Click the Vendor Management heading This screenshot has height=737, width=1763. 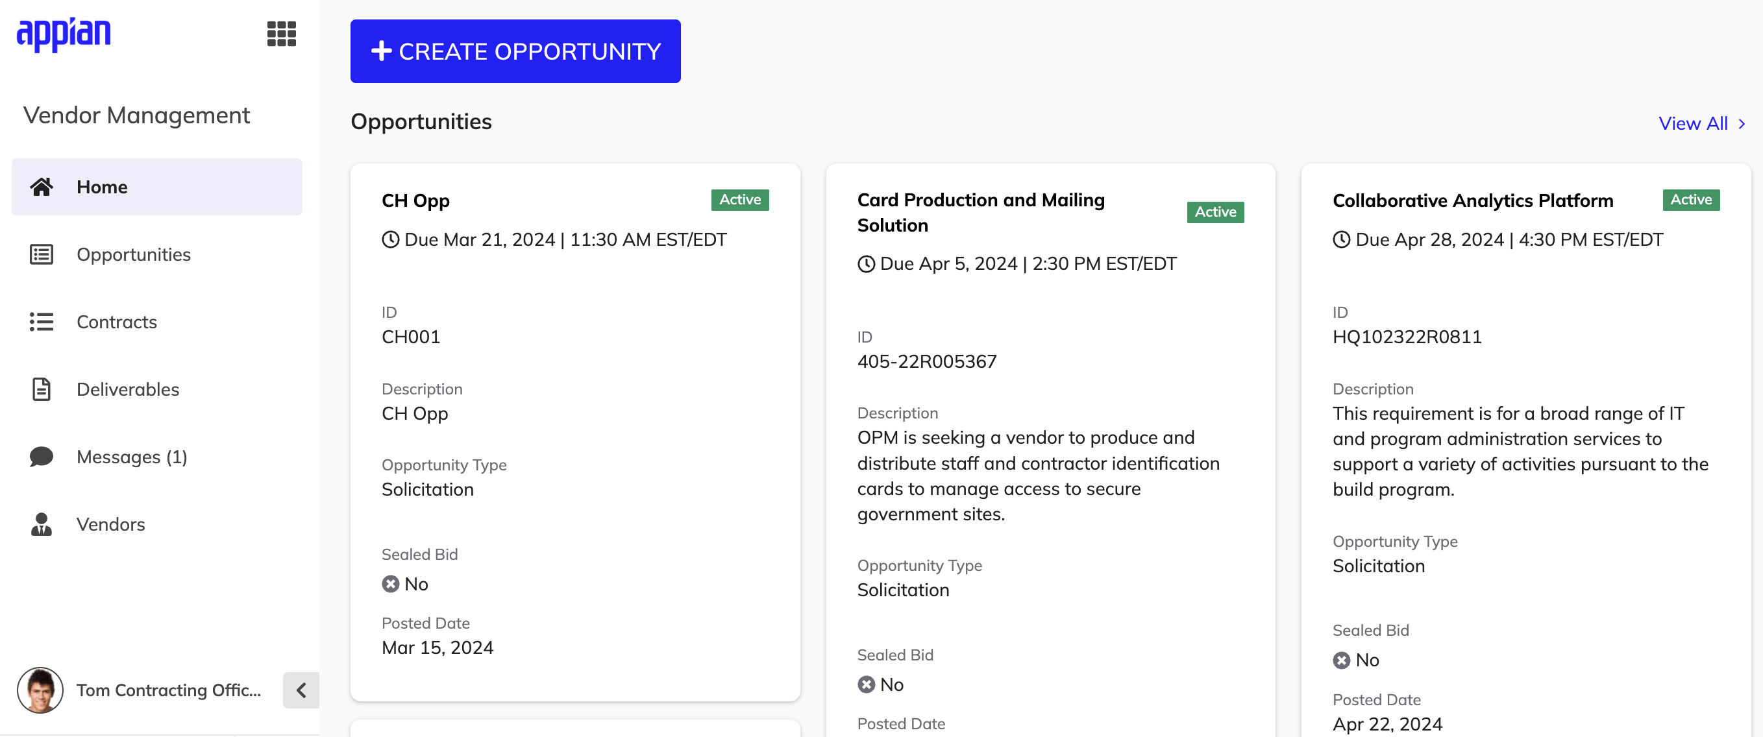136,115
